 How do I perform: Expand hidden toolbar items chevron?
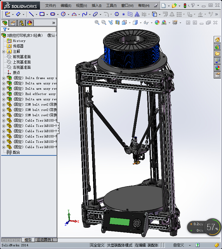tap(216, 14)
